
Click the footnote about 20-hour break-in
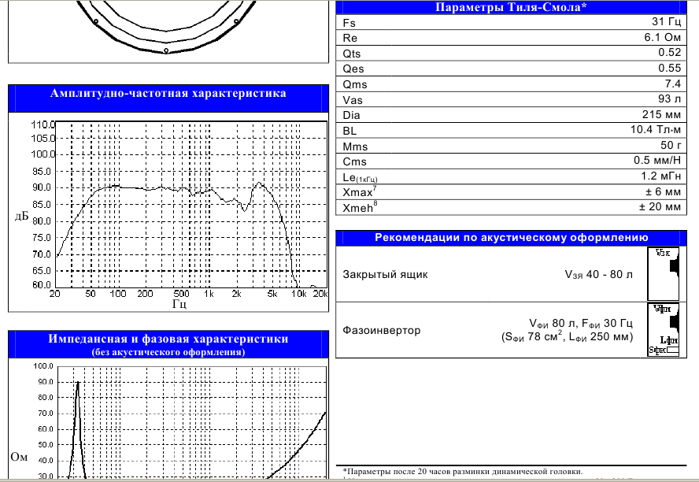[463, 471]
